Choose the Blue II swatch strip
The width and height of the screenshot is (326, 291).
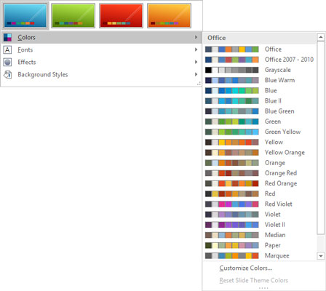(232, 101)
